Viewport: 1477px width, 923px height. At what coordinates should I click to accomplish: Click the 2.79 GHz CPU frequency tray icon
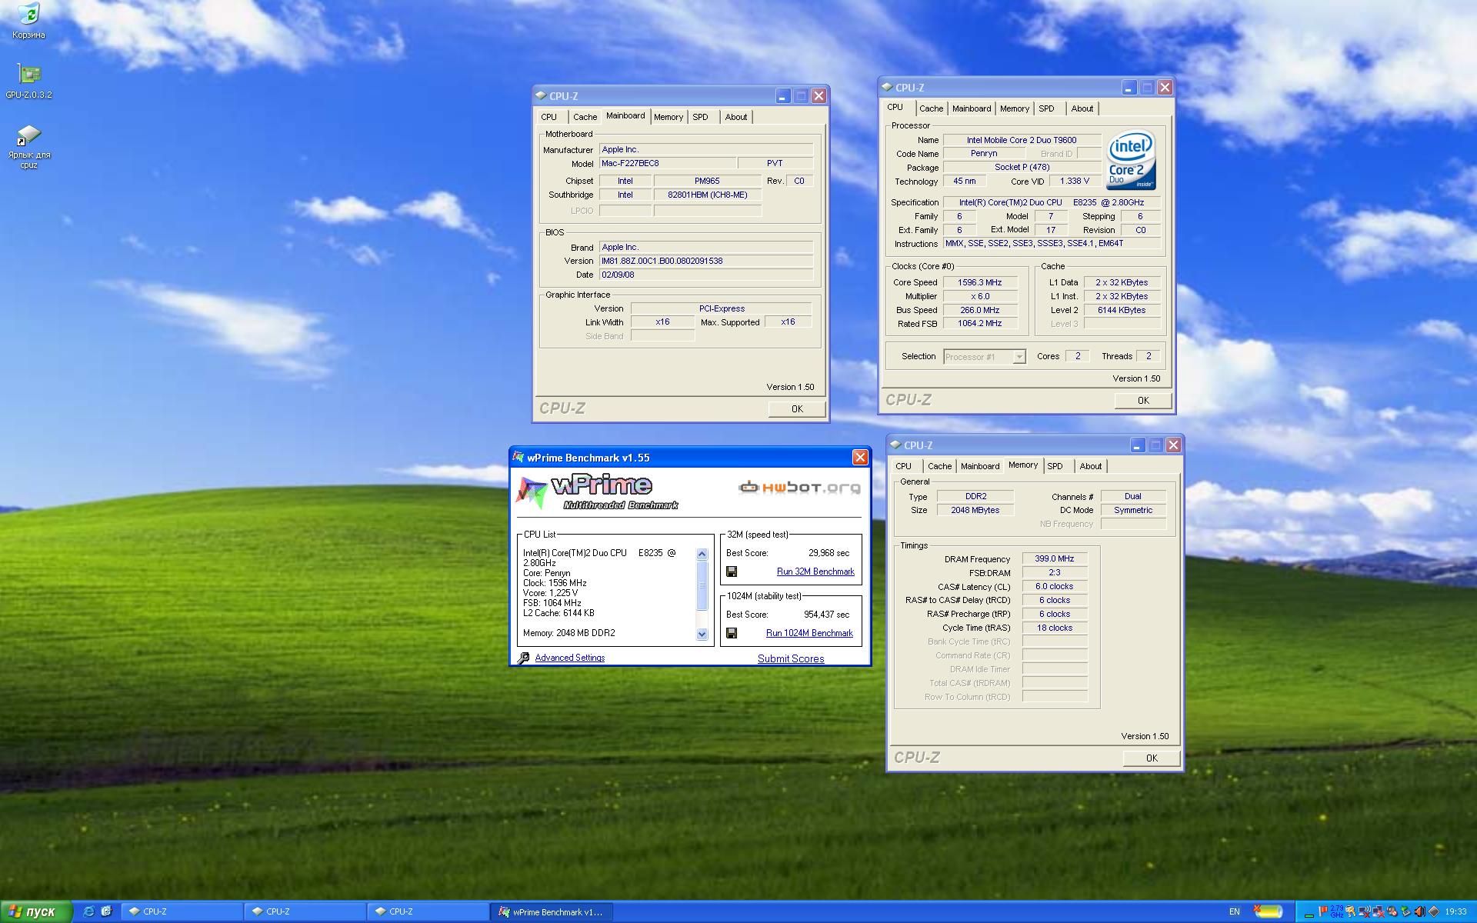(x=1337, y=911)
